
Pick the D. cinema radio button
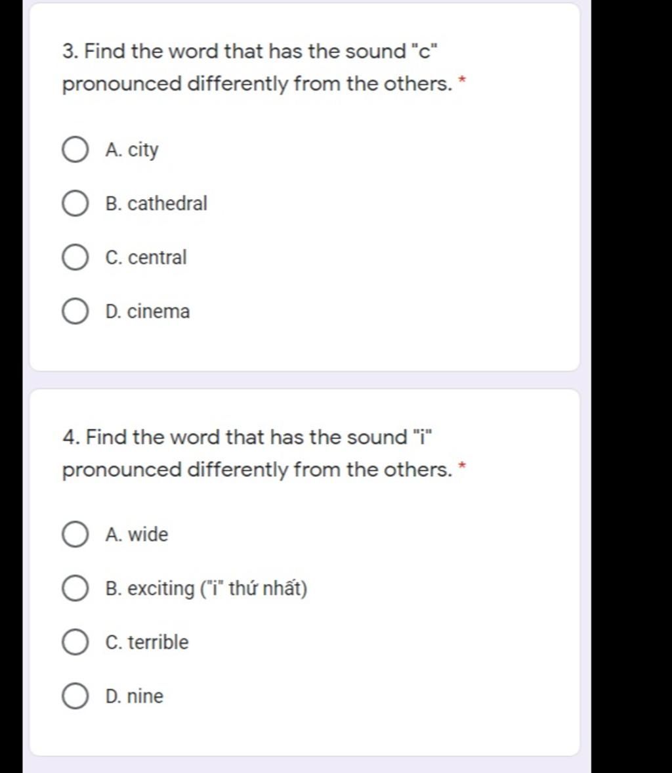point(75,311)
